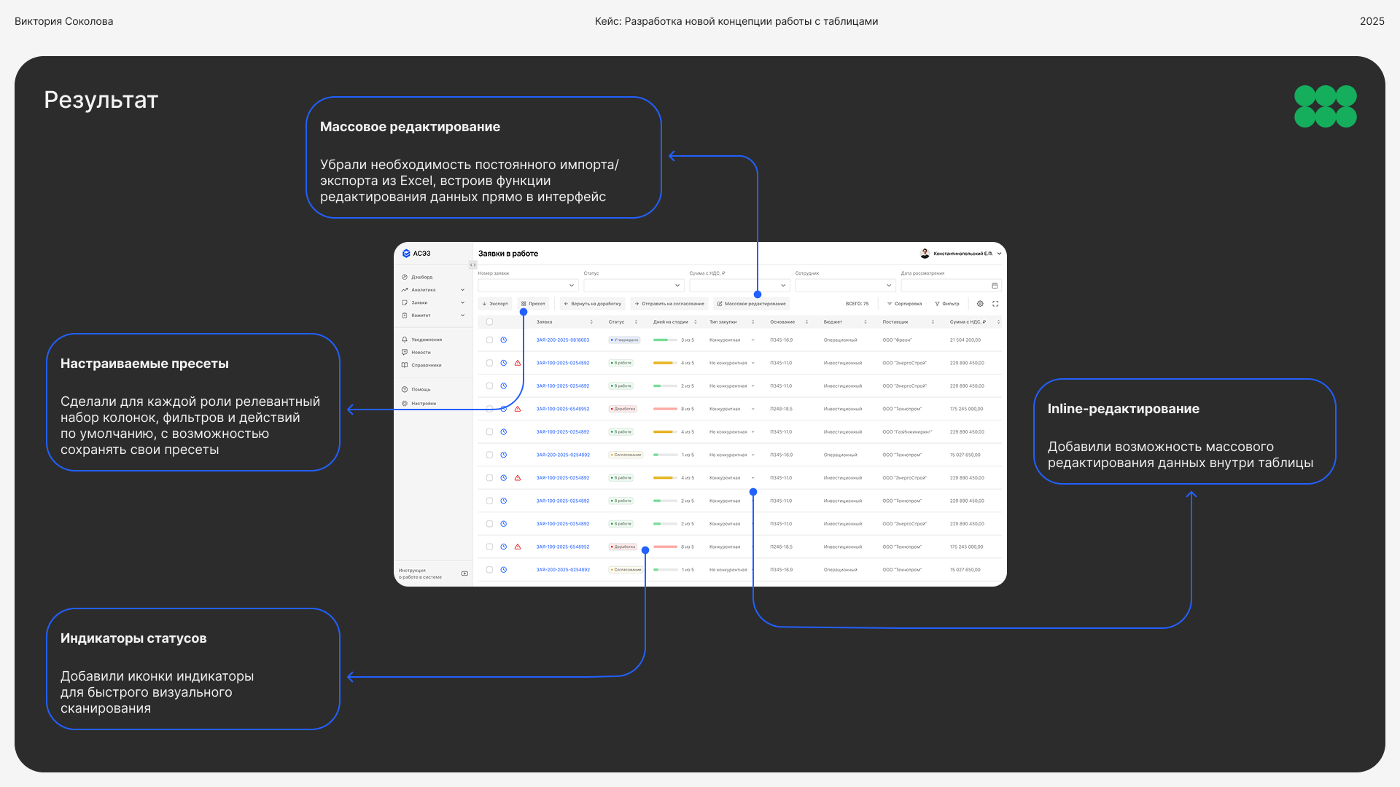Click the fullscreen expand icon
1400x787 pixels.
[995, 304]
